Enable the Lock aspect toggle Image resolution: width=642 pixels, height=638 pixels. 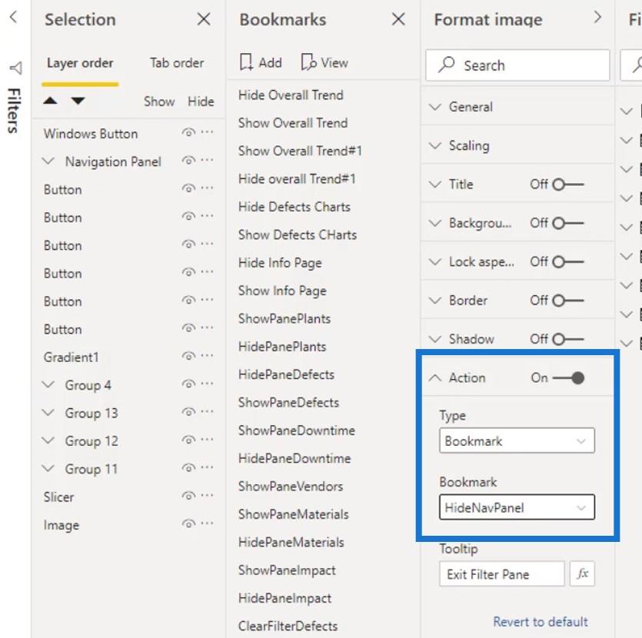pyautogui.click(x=568, y=261)
